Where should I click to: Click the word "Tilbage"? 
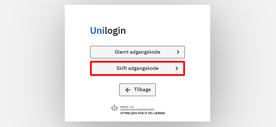(x=142, y=90)
